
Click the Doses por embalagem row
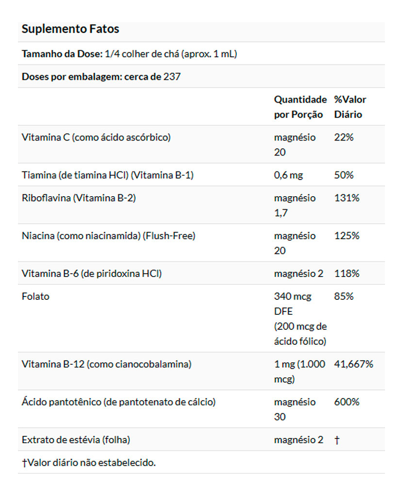coord(101,77)
